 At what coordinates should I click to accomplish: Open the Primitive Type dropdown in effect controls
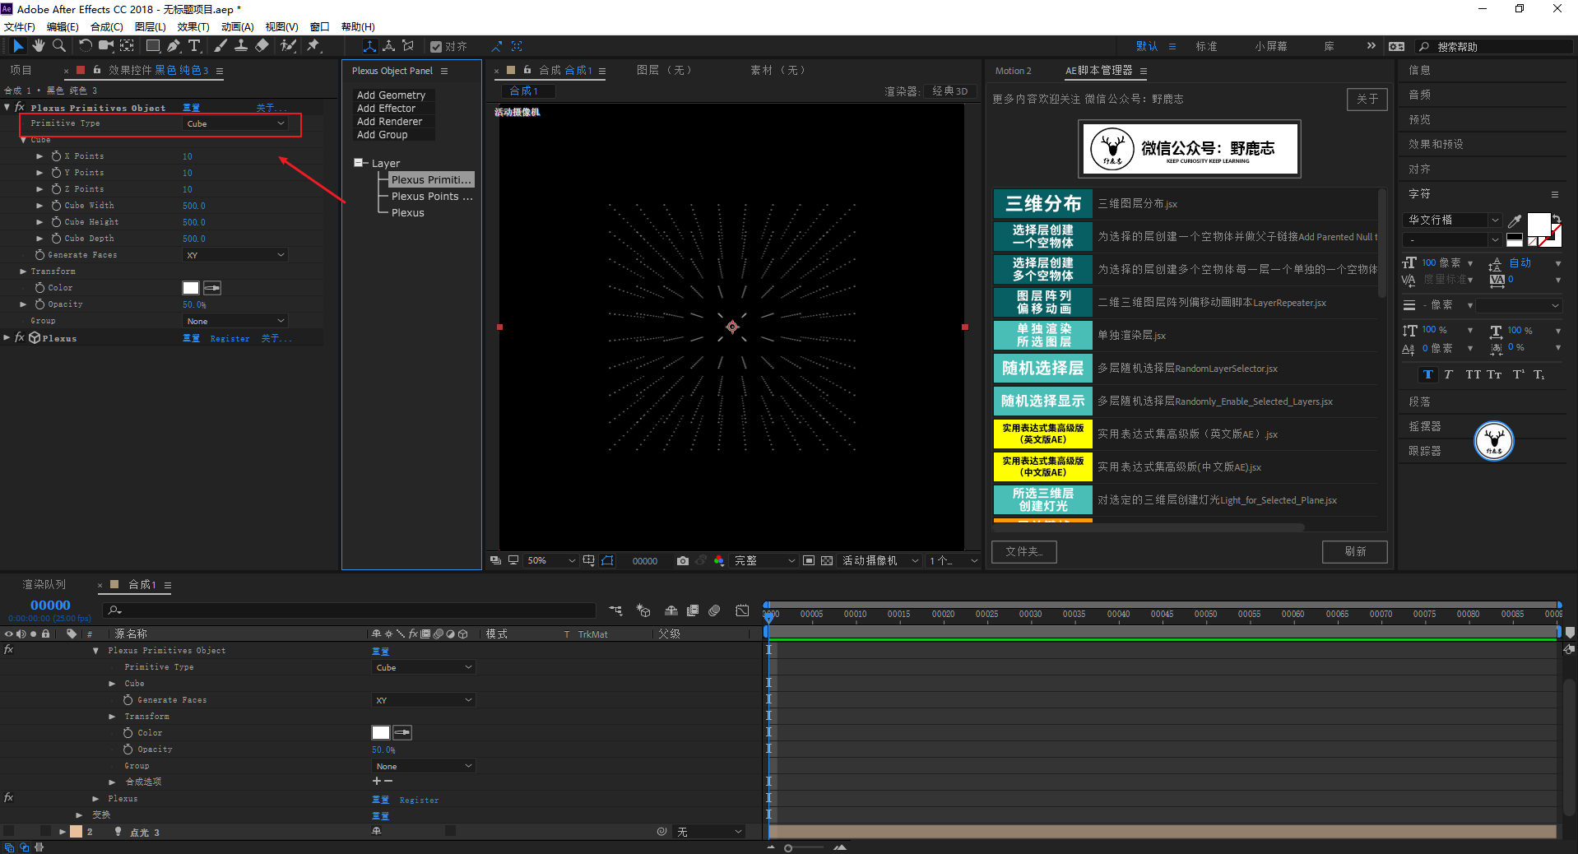point(236,123)
